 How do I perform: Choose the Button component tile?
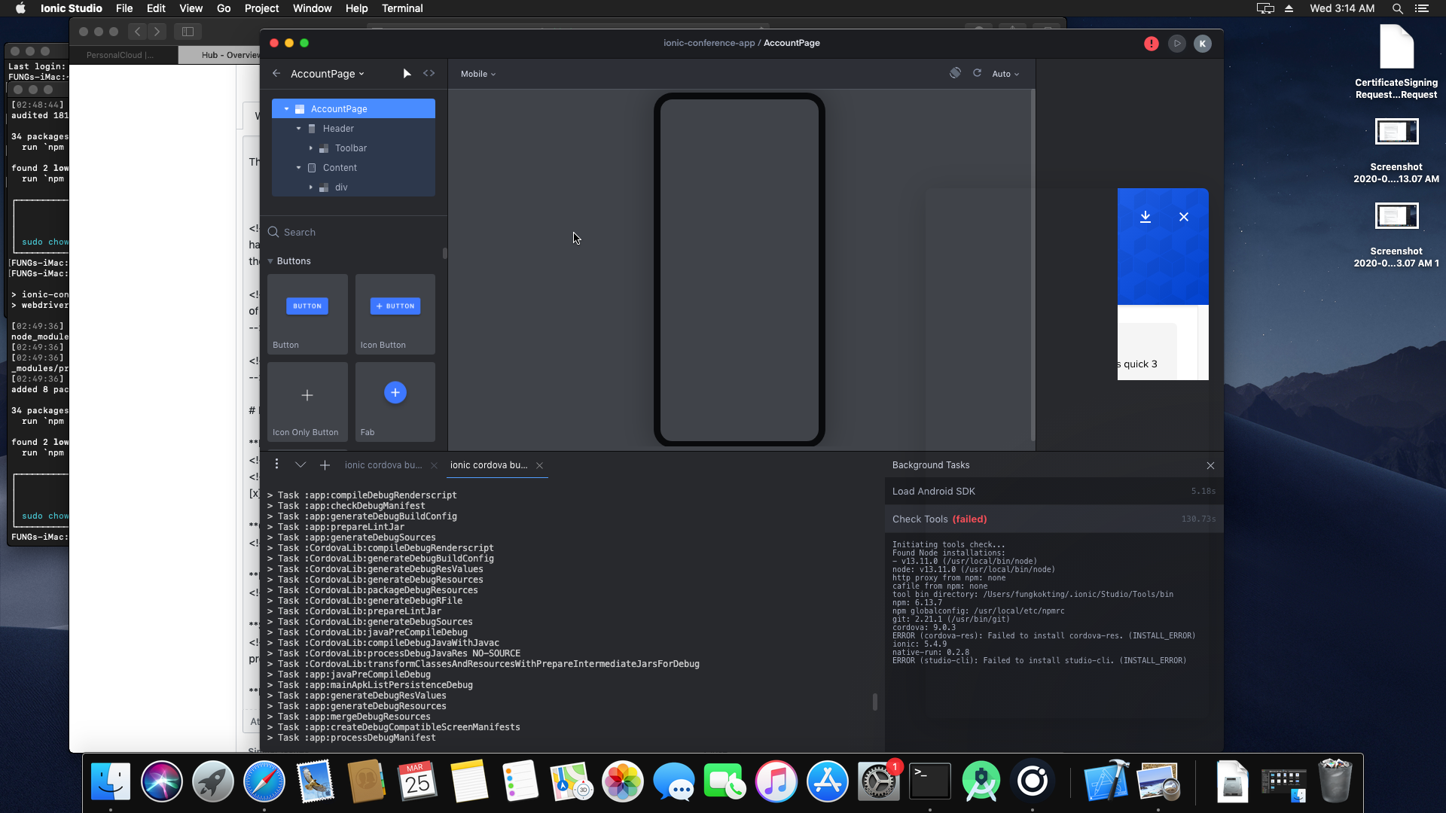(x=307, y=314)
